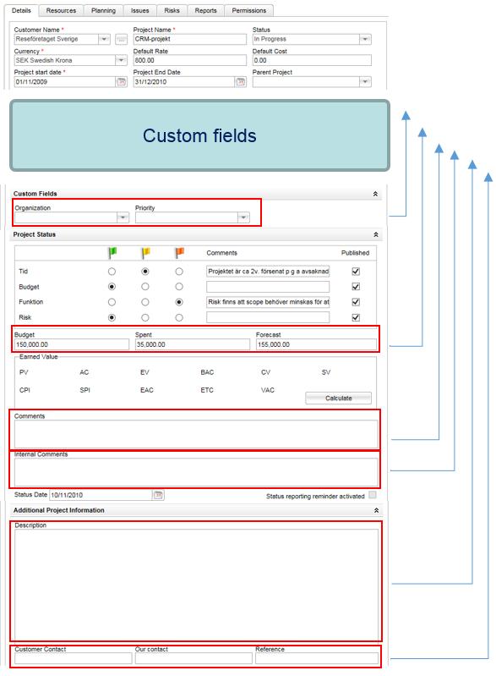Image resolution: width=496 pixels, height=676 pixels.
Task: Switch to the Risks tab
Action: tap(172, 10)
